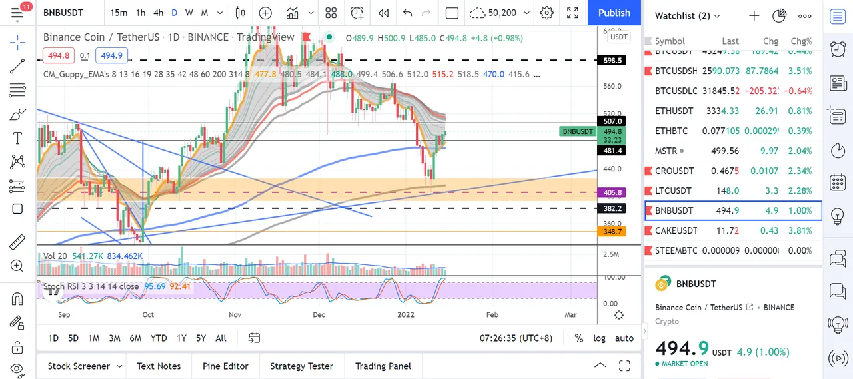Open the indicators and strategies menu

(292, 13)
